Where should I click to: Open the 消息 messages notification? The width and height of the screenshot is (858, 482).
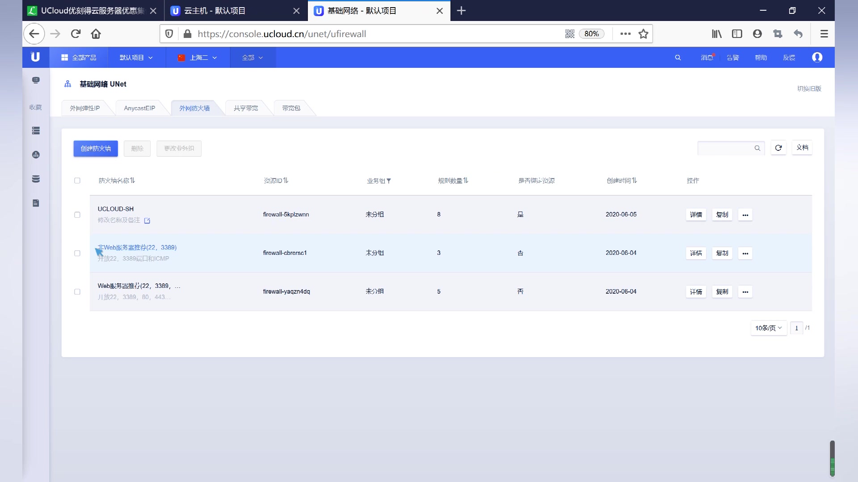coord(707,58)
